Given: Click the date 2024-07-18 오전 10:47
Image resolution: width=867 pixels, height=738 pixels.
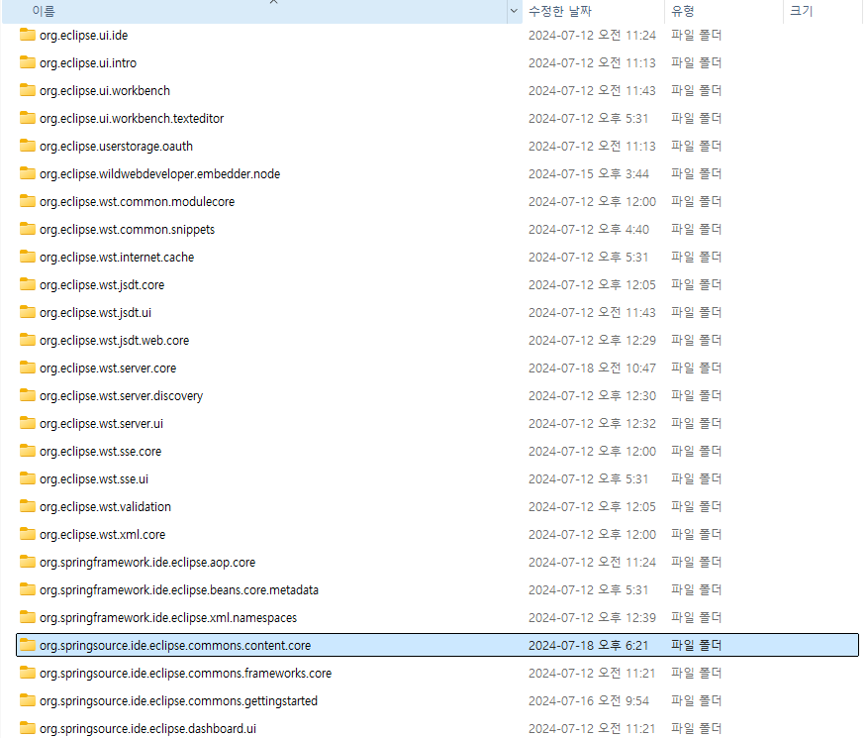Looking at the screenshot, I should 592,368.
